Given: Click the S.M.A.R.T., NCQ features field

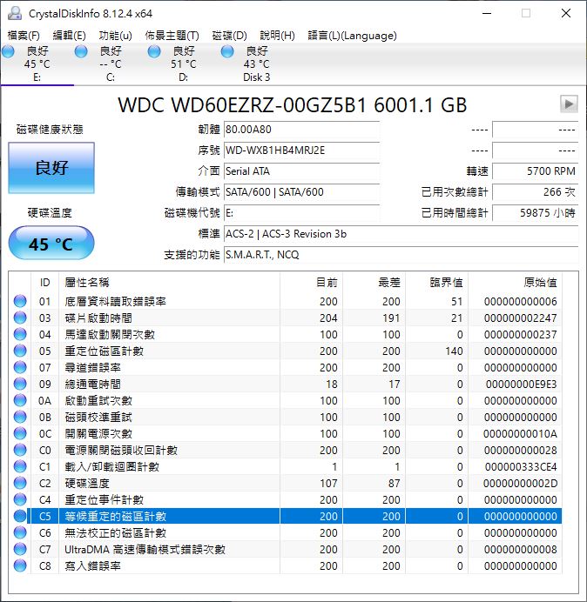Looking at the screenshot, I should click(401, 255).
